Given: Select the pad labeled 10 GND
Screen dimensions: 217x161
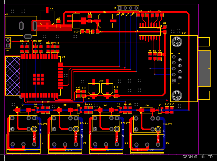Looking at the screenshot, I should 177,42.
